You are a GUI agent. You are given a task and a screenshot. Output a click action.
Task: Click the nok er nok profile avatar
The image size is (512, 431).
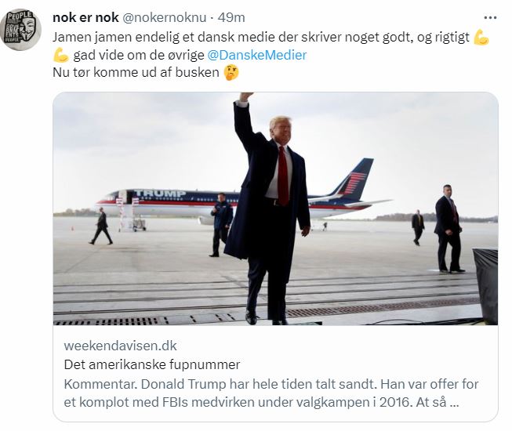tap(21, 30)
